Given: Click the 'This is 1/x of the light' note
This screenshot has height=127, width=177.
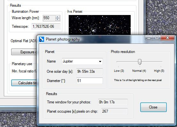Looking at the screenshot, I should [x=138, y=80].
